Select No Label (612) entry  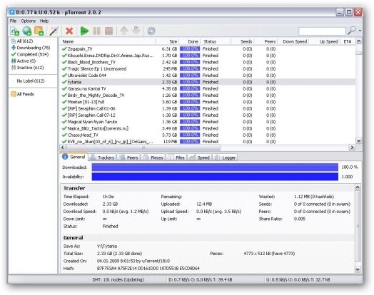(31, 81)
